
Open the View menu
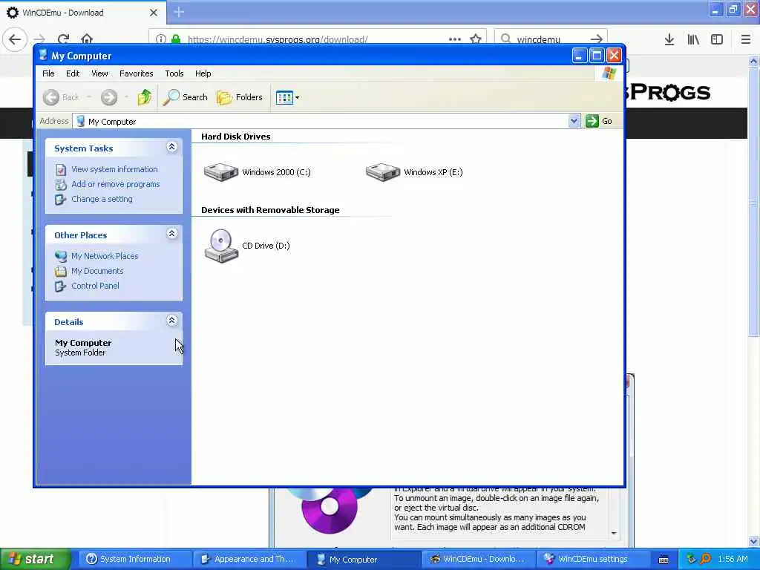click(x=99, y=73)
